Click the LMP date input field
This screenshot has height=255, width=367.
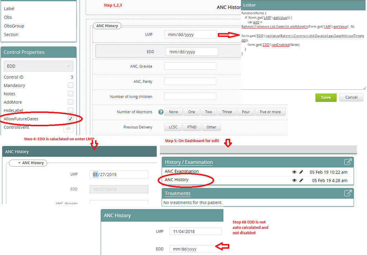pyautogui.click(x=190, y=34)
